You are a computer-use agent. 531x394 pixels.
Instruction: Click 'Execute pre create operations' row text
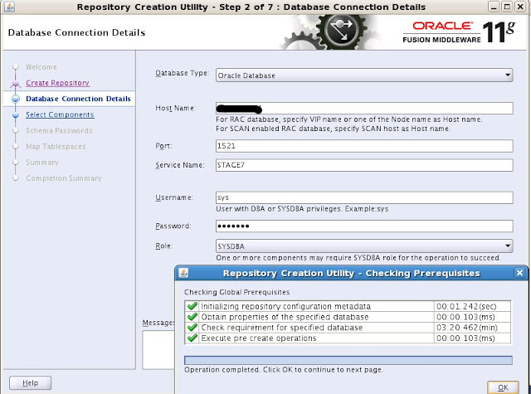click(259, 338)
